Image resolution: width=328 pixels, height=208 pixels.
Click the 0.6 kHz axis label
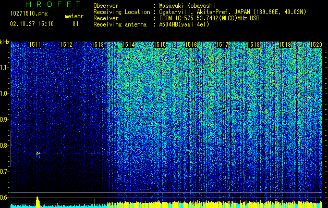[5, 198]
